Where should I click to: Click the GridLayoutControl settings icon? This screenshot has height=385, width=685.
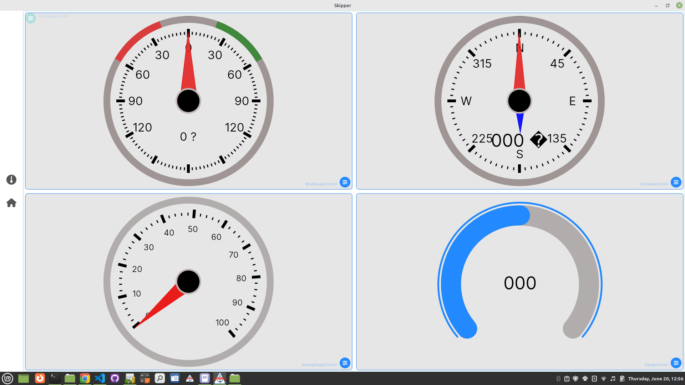pos(31,18)
